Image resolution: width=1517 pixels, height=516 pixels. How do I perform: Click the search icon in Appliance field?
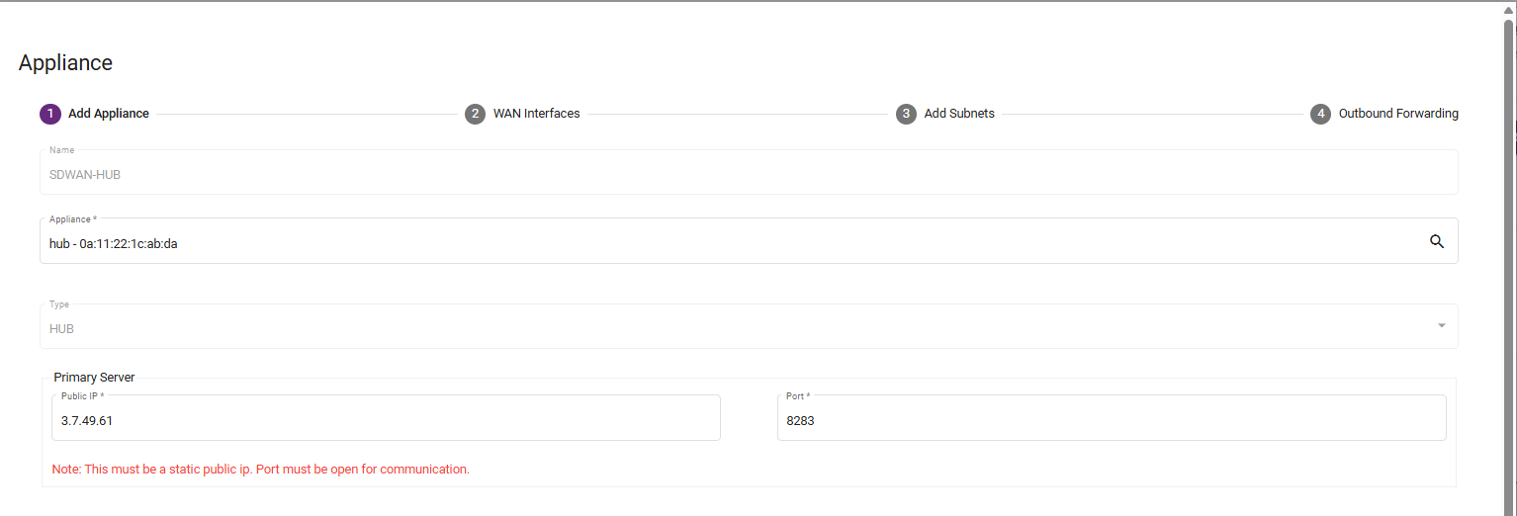click(x=1437, y=241)
